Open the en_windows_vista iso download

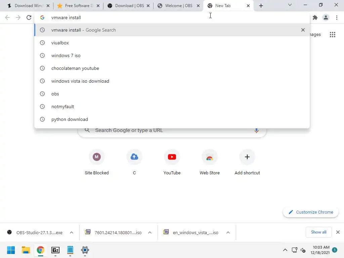pyautogui.click(x=191, y=232)
